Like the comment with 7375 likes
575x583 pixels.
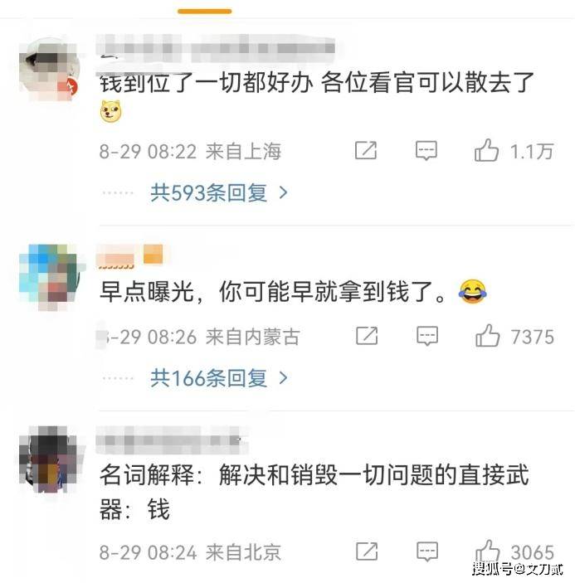(x=487, y=335)
